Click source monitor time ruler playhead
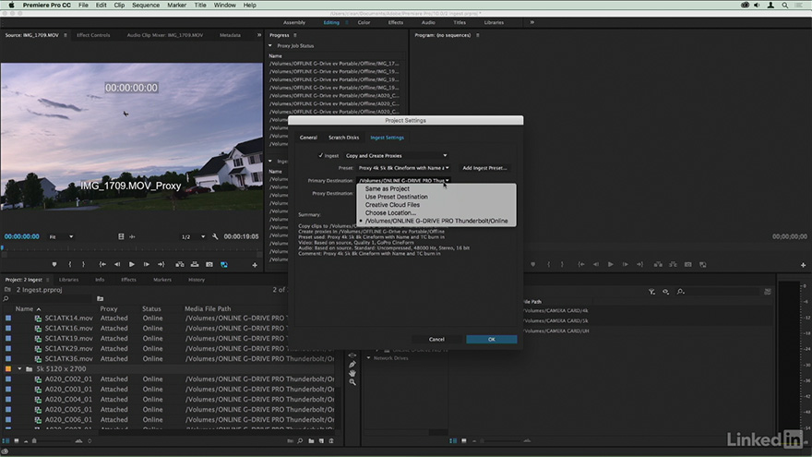 click(x=2, y=248)
